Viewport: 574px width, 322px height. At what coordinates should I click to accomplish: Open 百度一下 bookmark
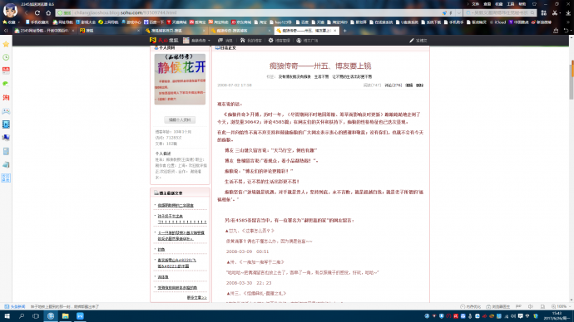(154, 22)
